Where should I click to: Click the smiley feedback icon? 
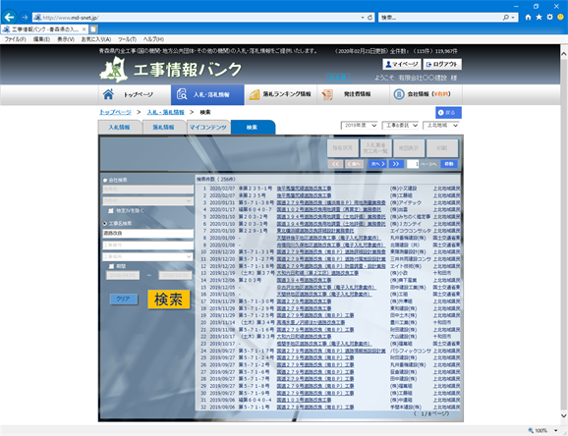tap(561, 17)
